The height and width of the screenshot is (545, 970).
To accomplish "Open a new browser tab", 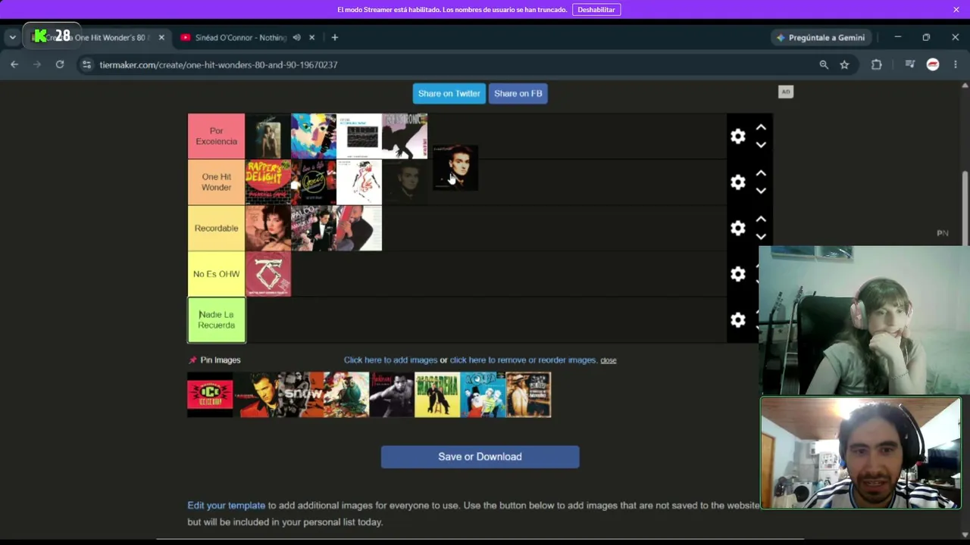I will point(334,38).
